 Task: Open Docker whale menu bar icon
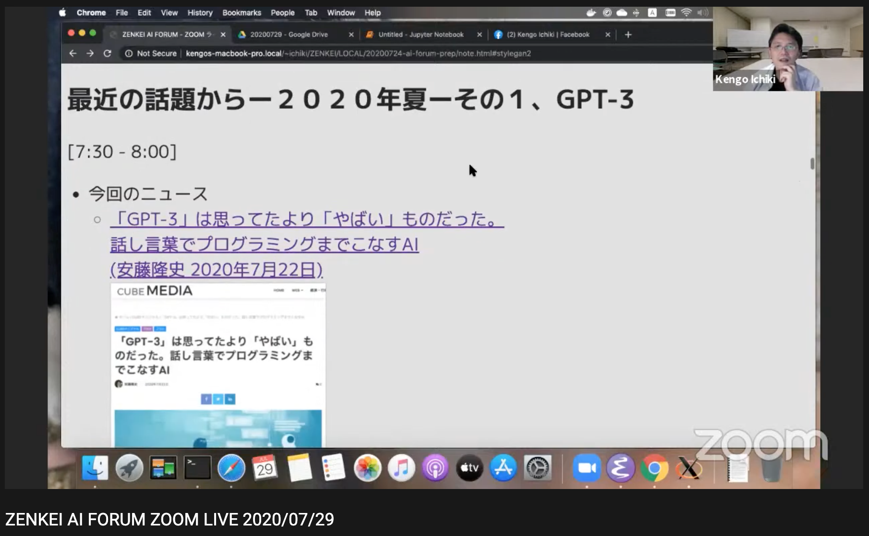coord(591,12)
